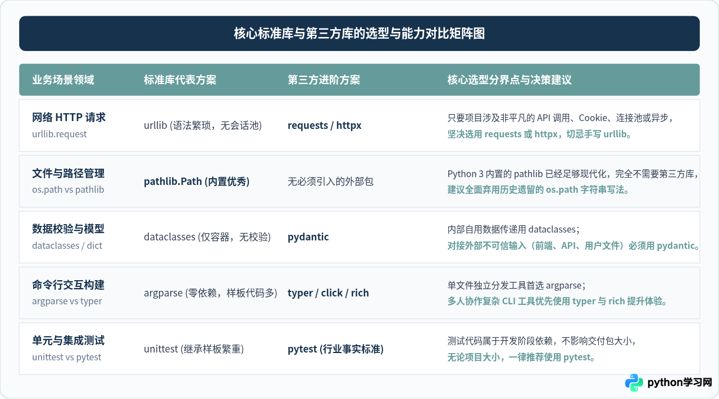Click the '标准库代表方案' column header
The image size is (719, 399).
pos(180,80)
